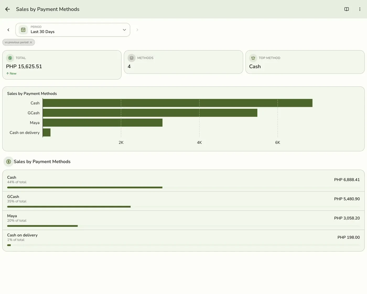This screenshot has height=294, width=367.
Task: Click the Cash on delivery chart bar
Action: 47,133
